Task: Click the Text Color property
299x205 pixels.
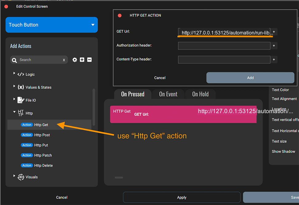Action: tap(280, 90)
